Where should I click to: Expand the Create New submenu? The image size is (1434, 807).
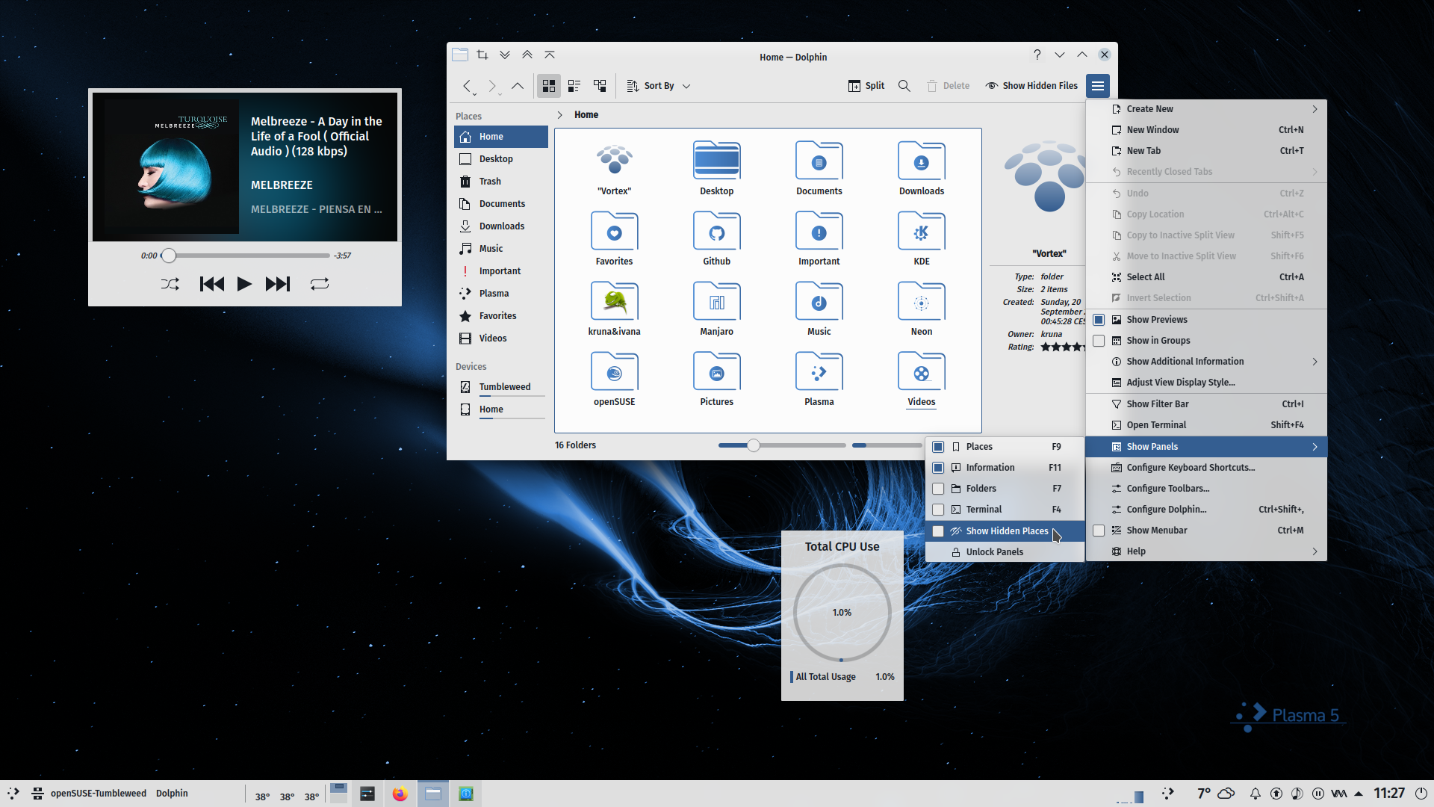[1206, 109]
